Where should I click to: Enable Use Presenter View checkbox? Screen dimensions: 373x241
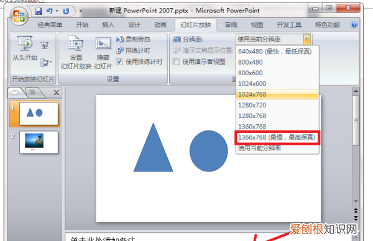[x=176, y=61]
